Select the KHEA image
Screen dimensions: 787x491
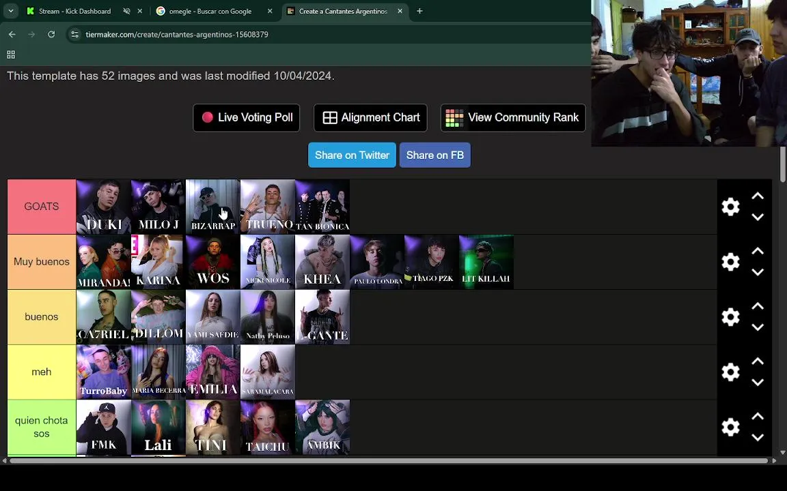pyautogui.click(x=322, y=262)
